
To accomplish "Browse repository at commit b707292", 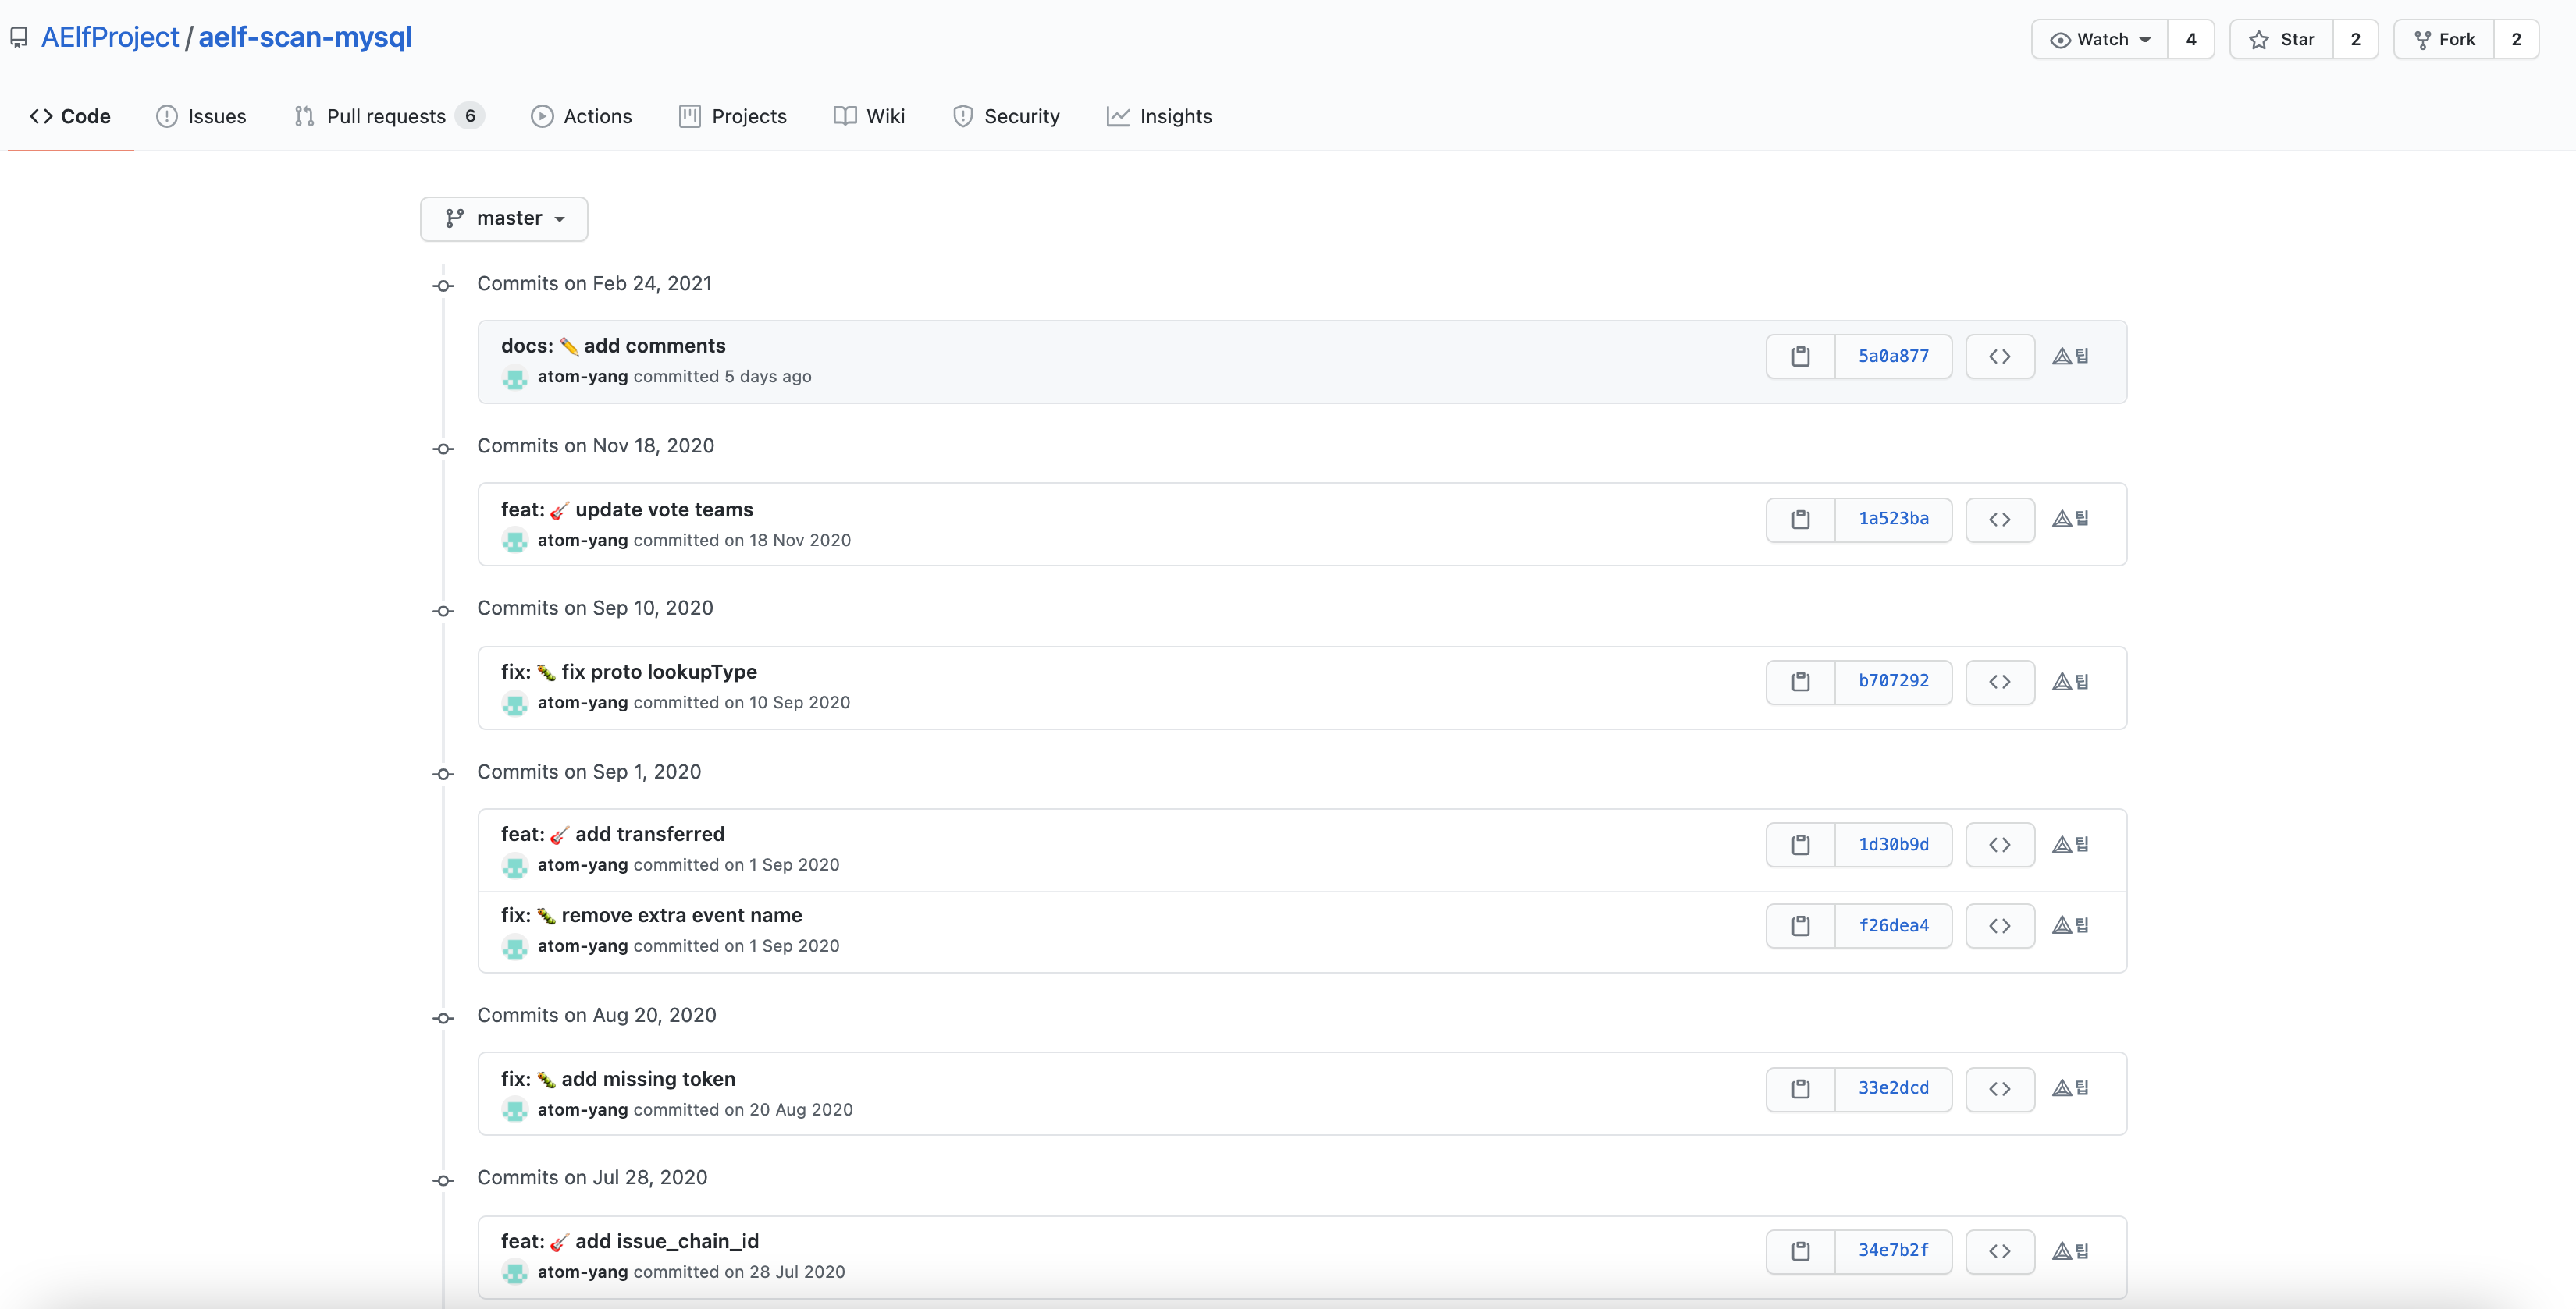I will [2000, 682].
